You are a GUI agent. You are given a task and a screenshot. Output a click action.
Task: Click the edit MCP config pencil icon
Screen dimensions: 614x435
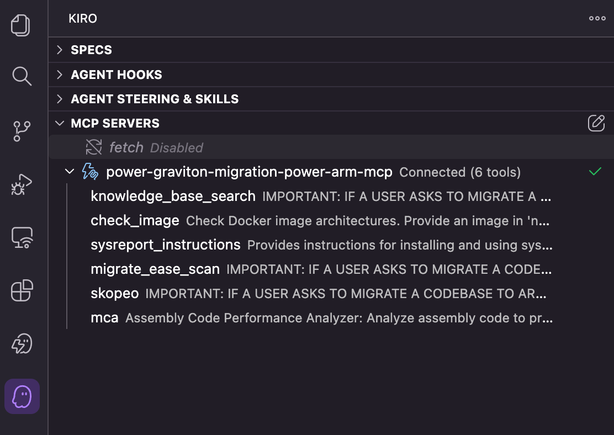tap(596, 123)
